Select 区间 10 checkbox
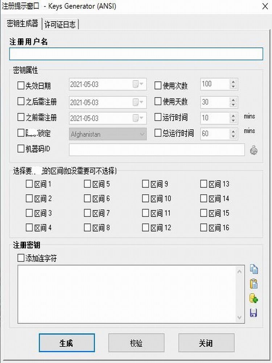 145,199
